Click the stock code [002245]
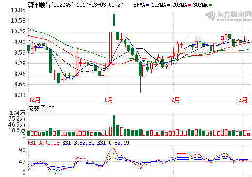Image resolution: width=252 pixels, height=177 pixels. [x=63, y=5]
